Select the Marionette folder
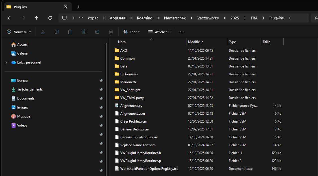The image size is (318, 176). pos(128,82)
